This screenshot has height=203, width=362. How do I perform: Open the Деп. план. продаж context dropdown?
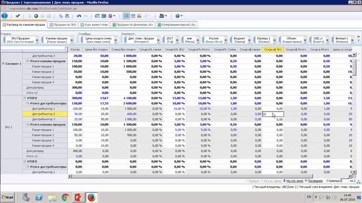coord(158,40)
